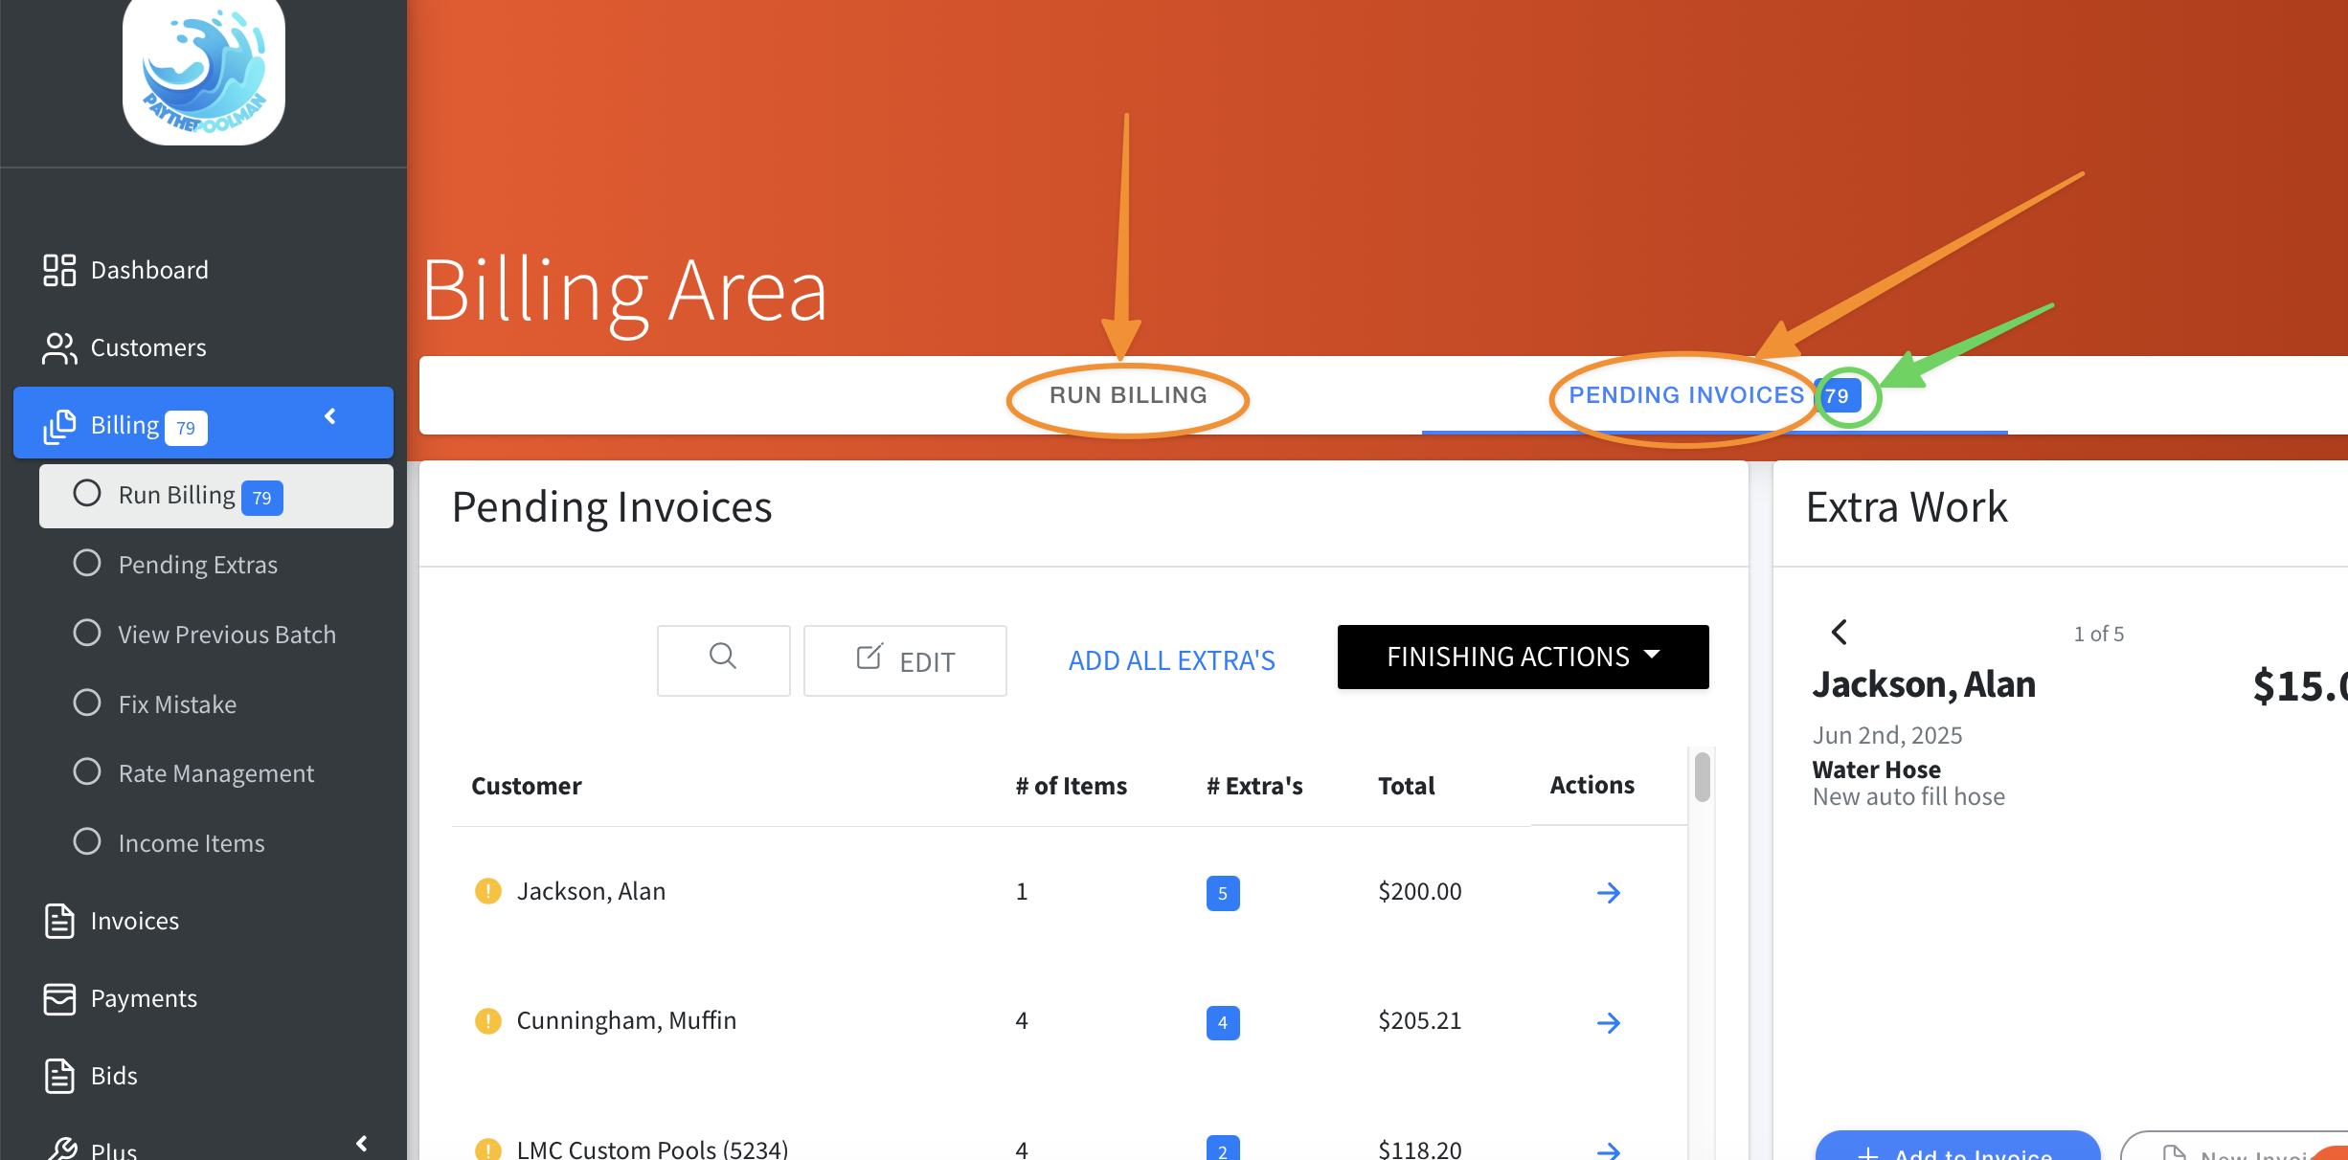This screenshot has height=1160, width=2348.
Task: Expand the Plus menu chevron
Action: click(362, 1143)
